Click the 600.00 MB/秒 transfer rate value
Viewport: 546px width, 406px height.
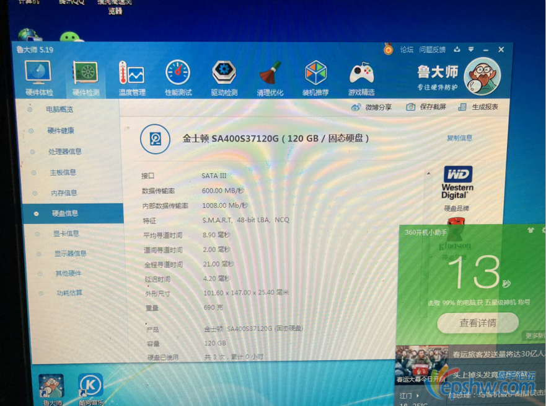[223, 191]
